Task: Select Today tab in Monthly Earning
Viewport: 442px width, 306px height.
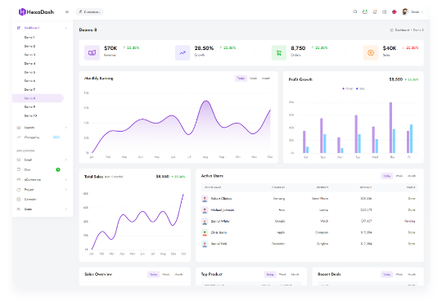Action: [241, 79]
